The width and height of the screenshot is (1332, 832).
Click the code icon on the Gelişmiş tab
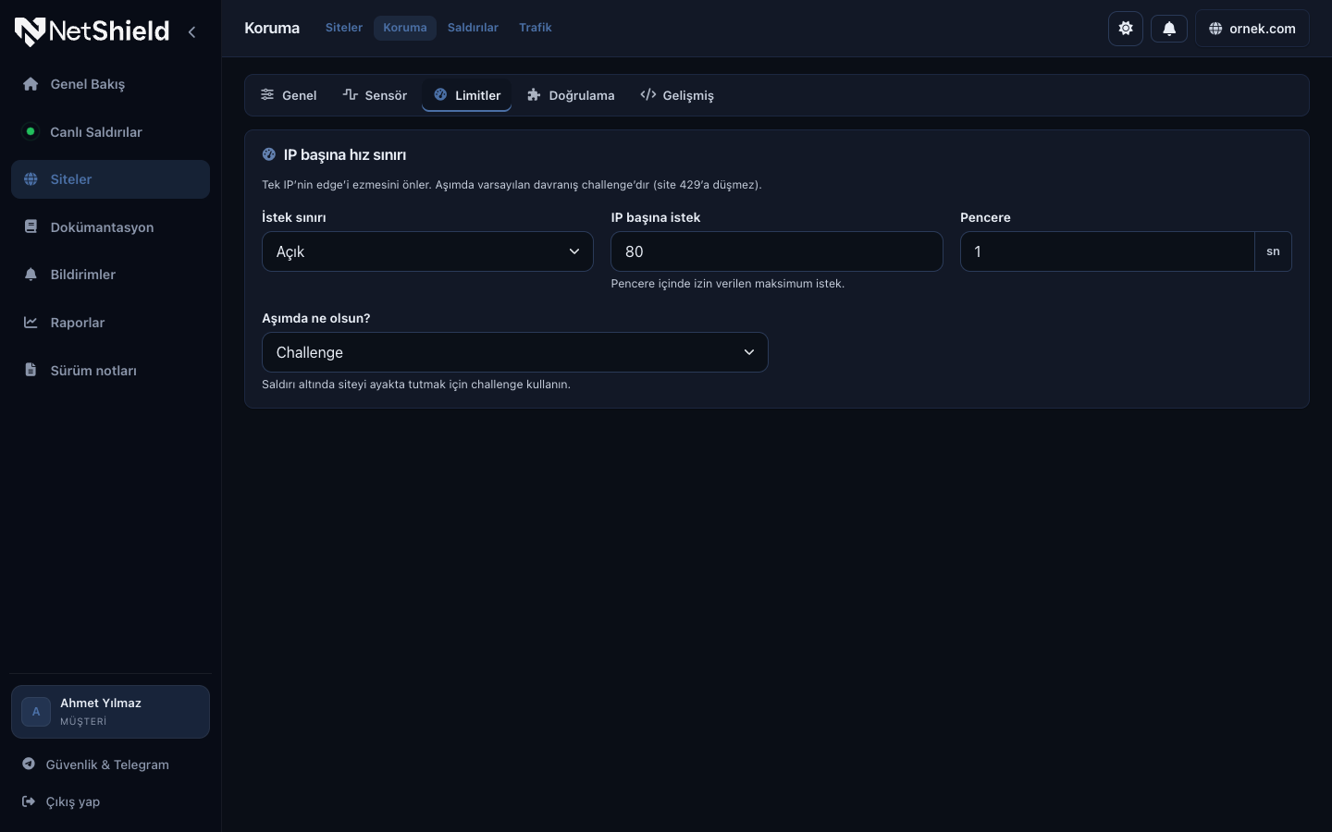(648, 94)
